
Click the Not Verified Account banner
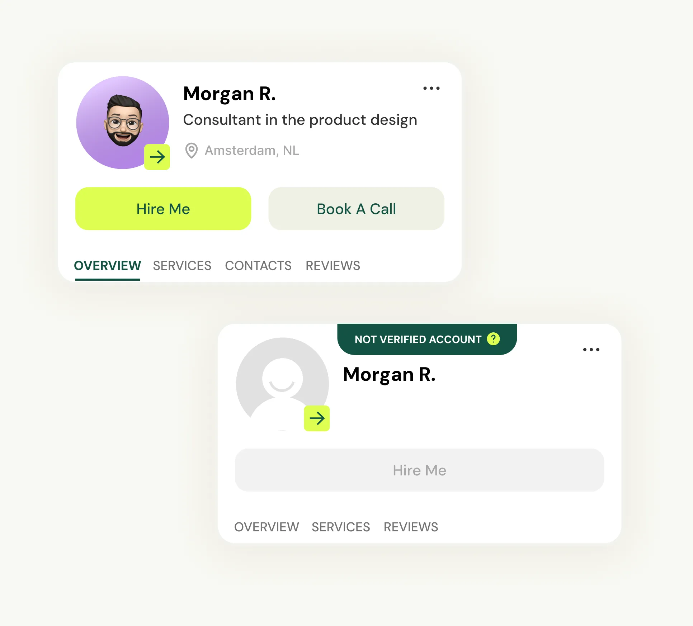427,339
